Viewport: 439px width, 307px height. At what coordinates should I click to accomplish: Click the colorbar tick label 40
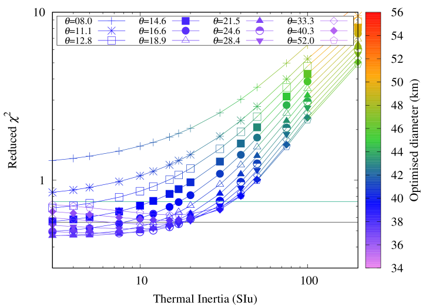397,198
